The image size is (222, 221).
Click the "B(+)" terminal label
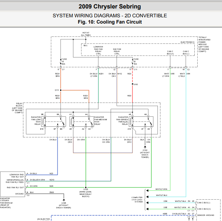(86, 46)
